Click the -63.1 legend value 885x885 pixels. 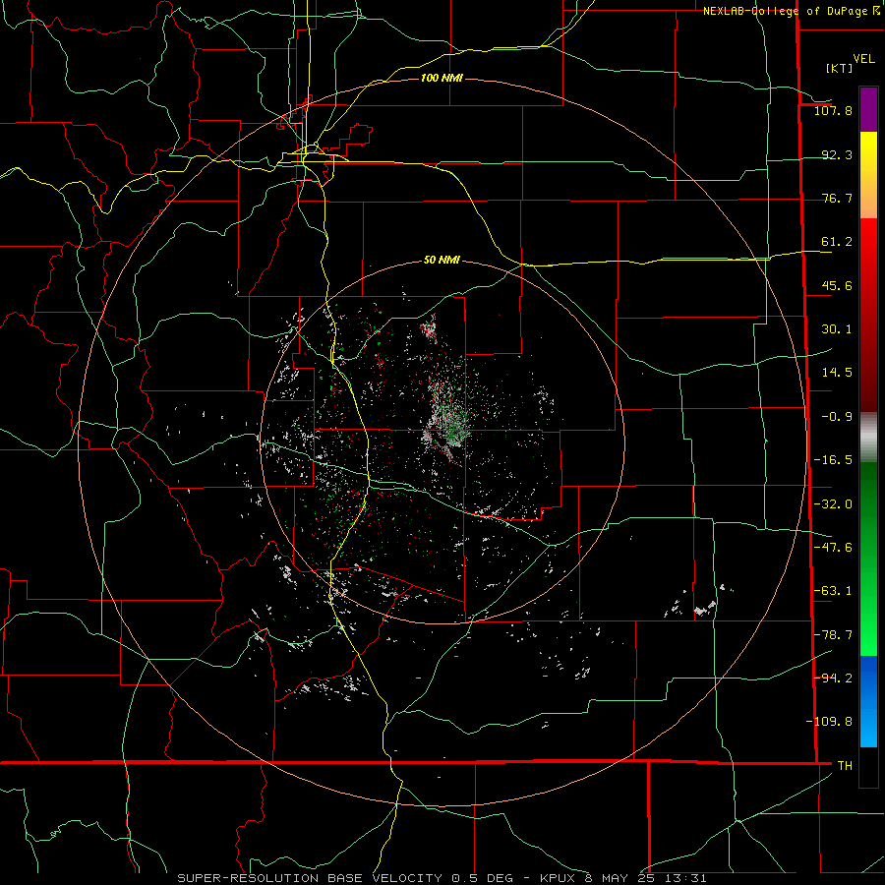pos(833,591)
